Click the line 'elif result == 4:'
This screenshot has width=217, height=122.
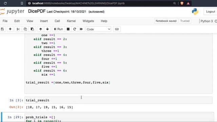(x=50, y=55)
